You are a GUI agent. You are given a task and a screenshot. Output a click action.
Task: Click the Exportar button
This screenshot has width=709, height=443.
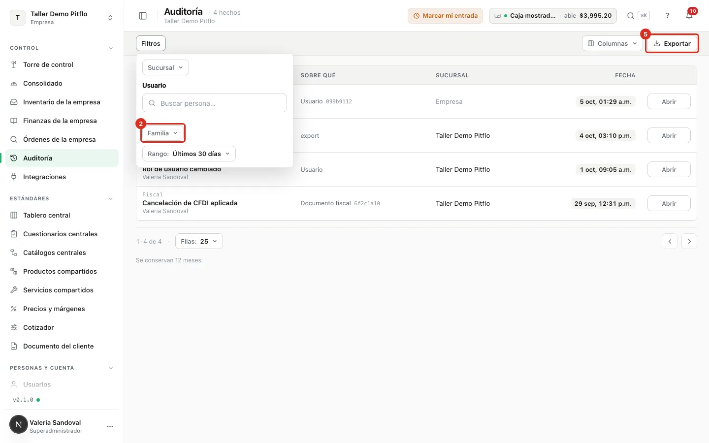tap(672, 43)
